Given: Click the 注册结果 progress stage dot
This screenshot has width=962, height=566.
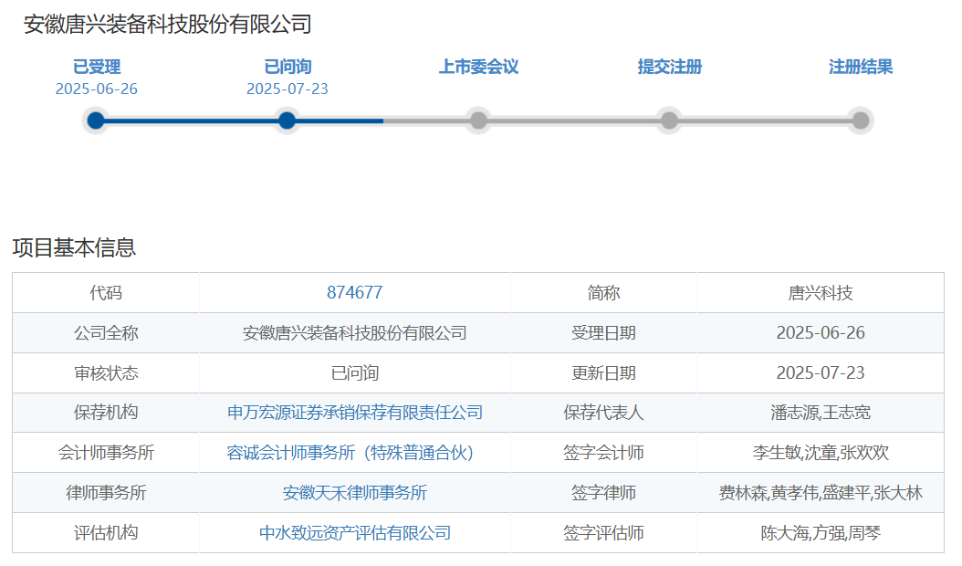Looking at the screenshot, I should [x=861, y=121].
